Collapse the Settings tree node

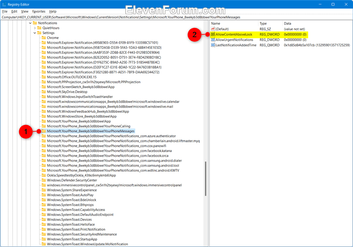click(x=35, y=33)
